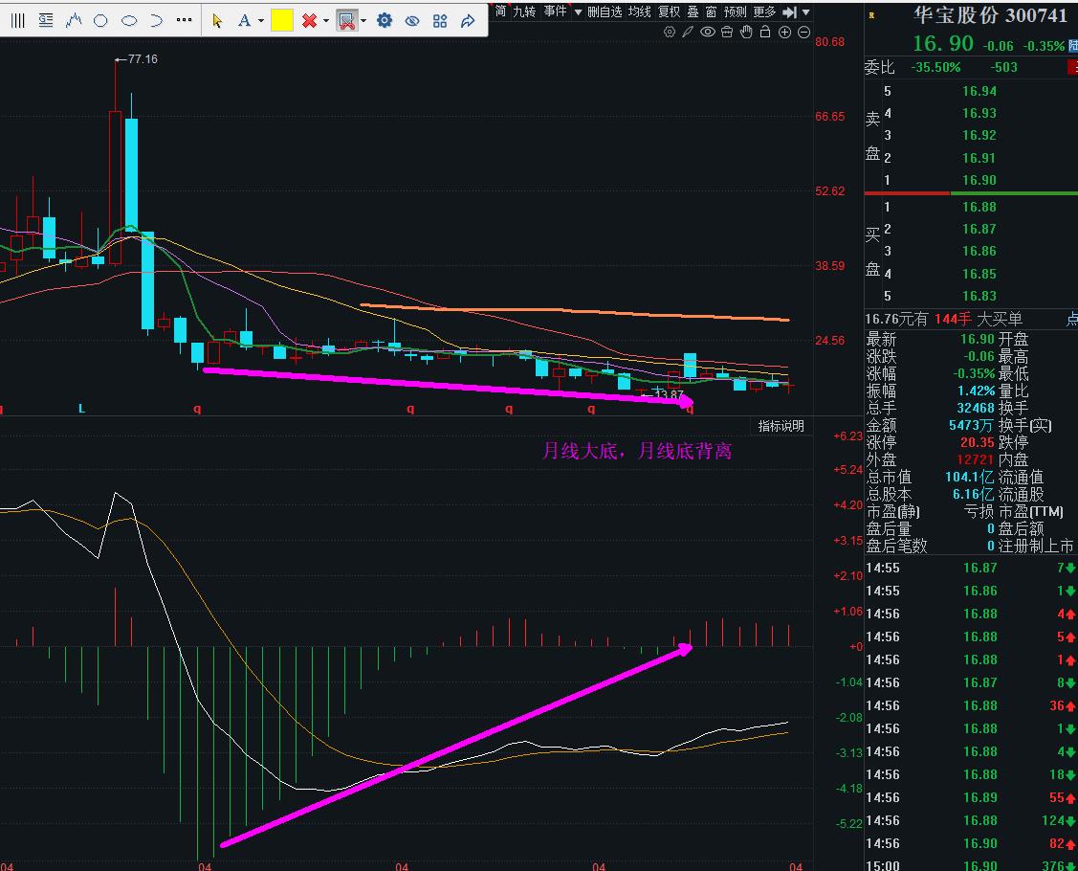This screenshot has height=871, width=1078.
Task: Click the 总手 32468 volume value
Action: 976,408
